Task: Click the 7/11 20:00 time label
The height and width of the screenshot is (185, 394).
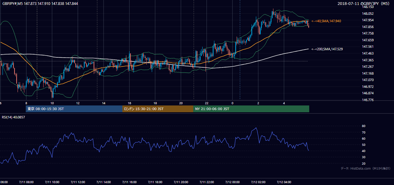Action: pyautogui.click(x=181, y=182)
